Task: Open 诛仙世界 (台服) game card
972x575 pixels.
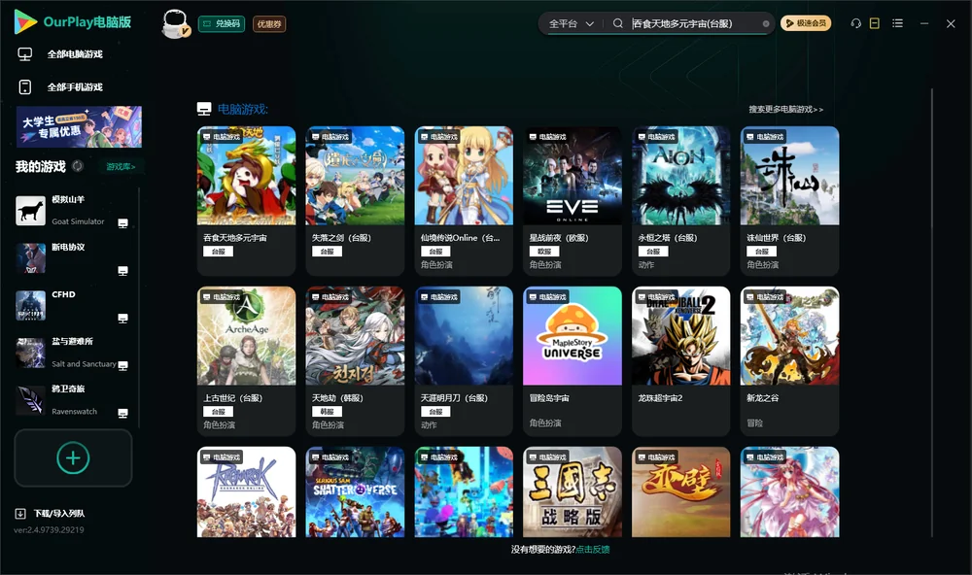Action: (x=789, y=201)
